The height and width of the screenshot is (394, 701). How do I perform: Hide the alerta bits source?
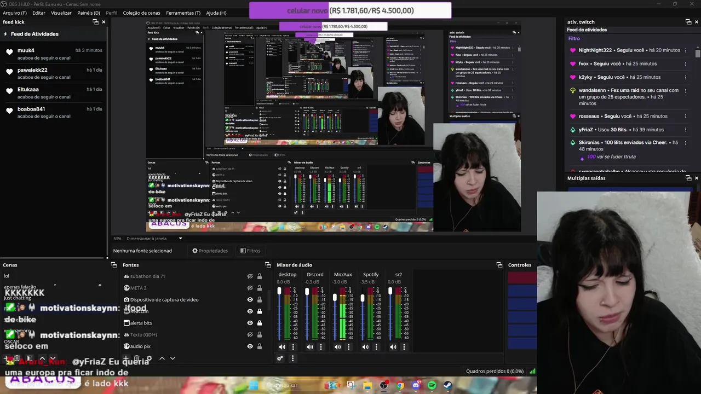(x=250, y=323)
